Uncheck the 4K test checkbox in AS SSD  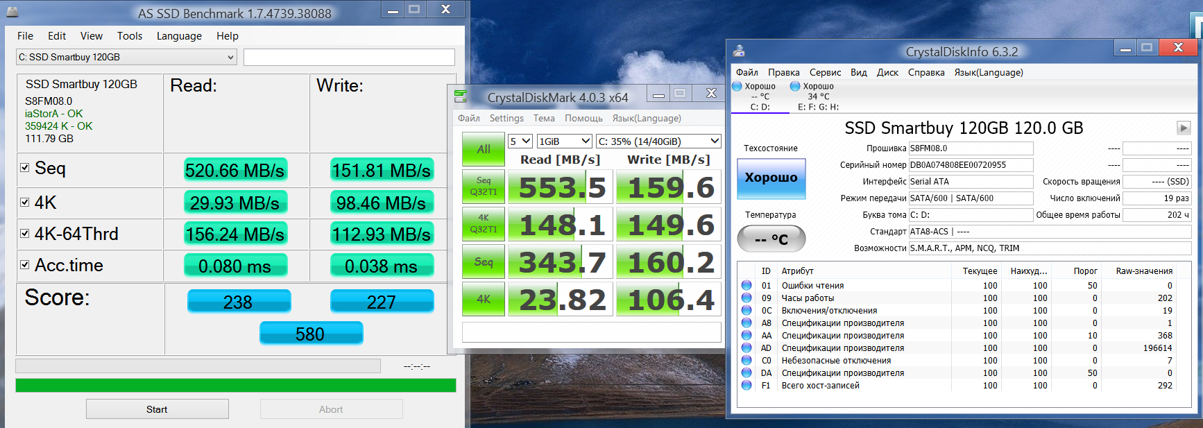25,202
